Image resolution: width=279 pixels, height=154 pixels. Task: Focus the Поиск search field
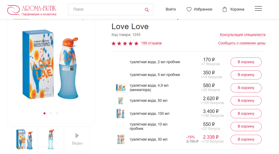point(106,9)
